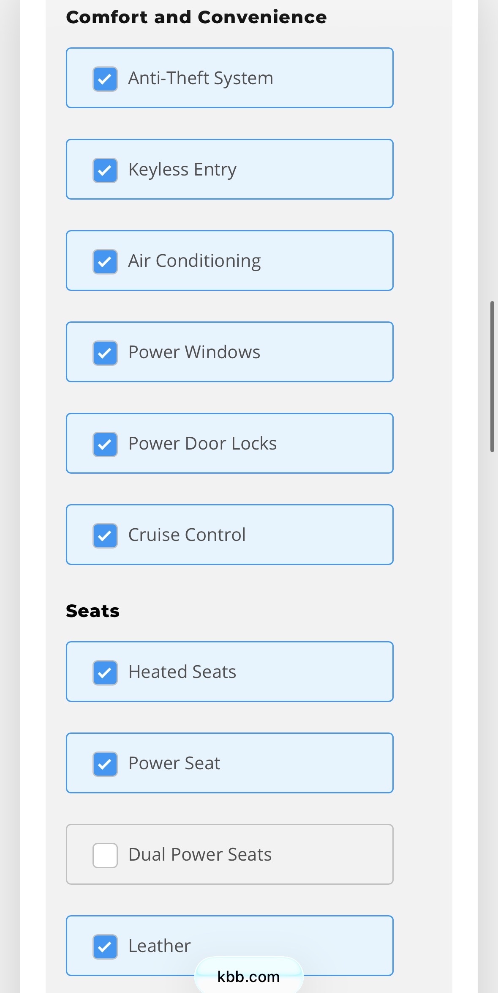
Task: Uncheck the Power Seat checkbox
Action: pos(105,764)
